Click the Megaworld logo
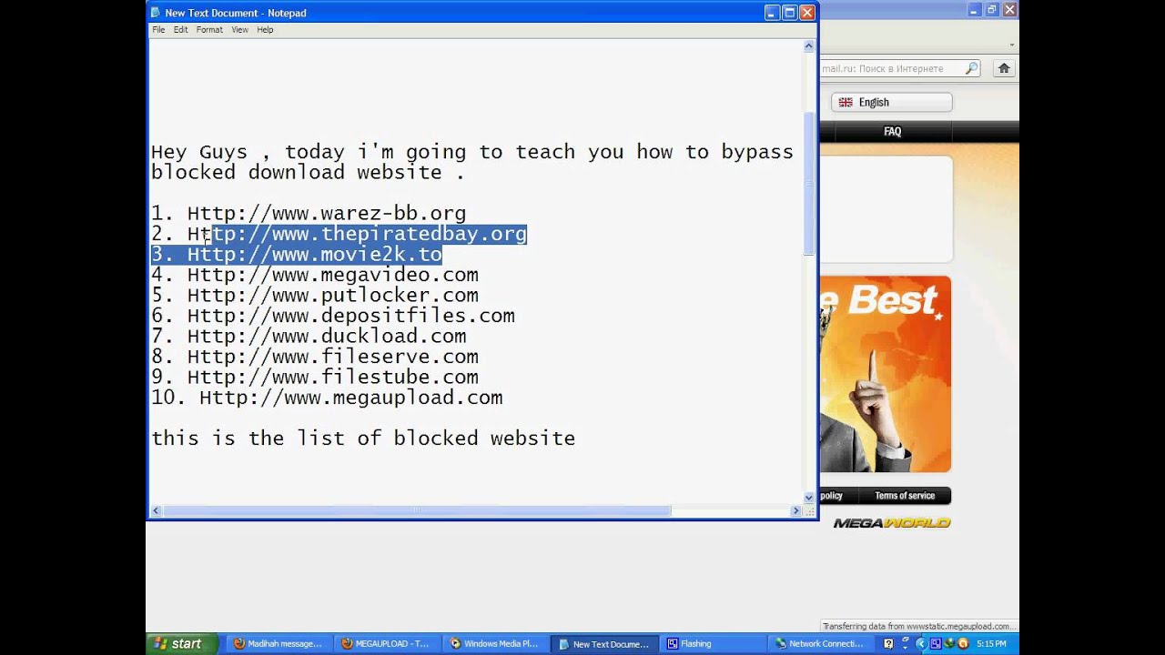 click(x=892, y=523)
